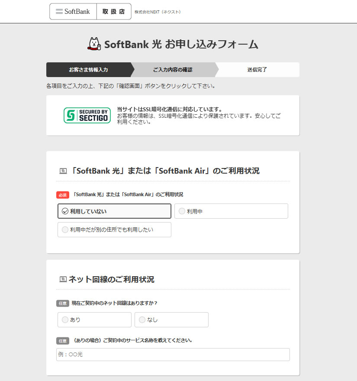The width and height of the screenshot is (357, 381).
Task: Click the laptop icon beside ネット回線のご利用状況 heading
Action: (x=63, y=280)
